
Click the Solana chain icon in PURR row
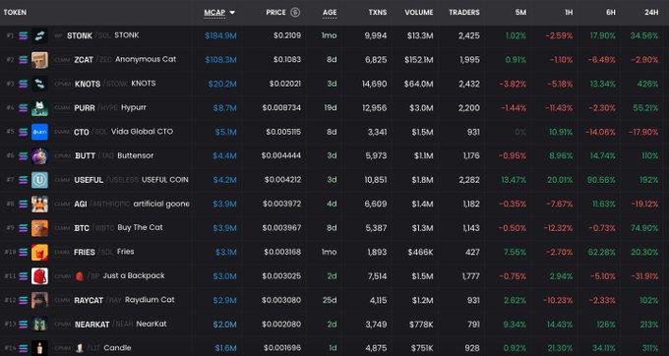pos(23,108)
